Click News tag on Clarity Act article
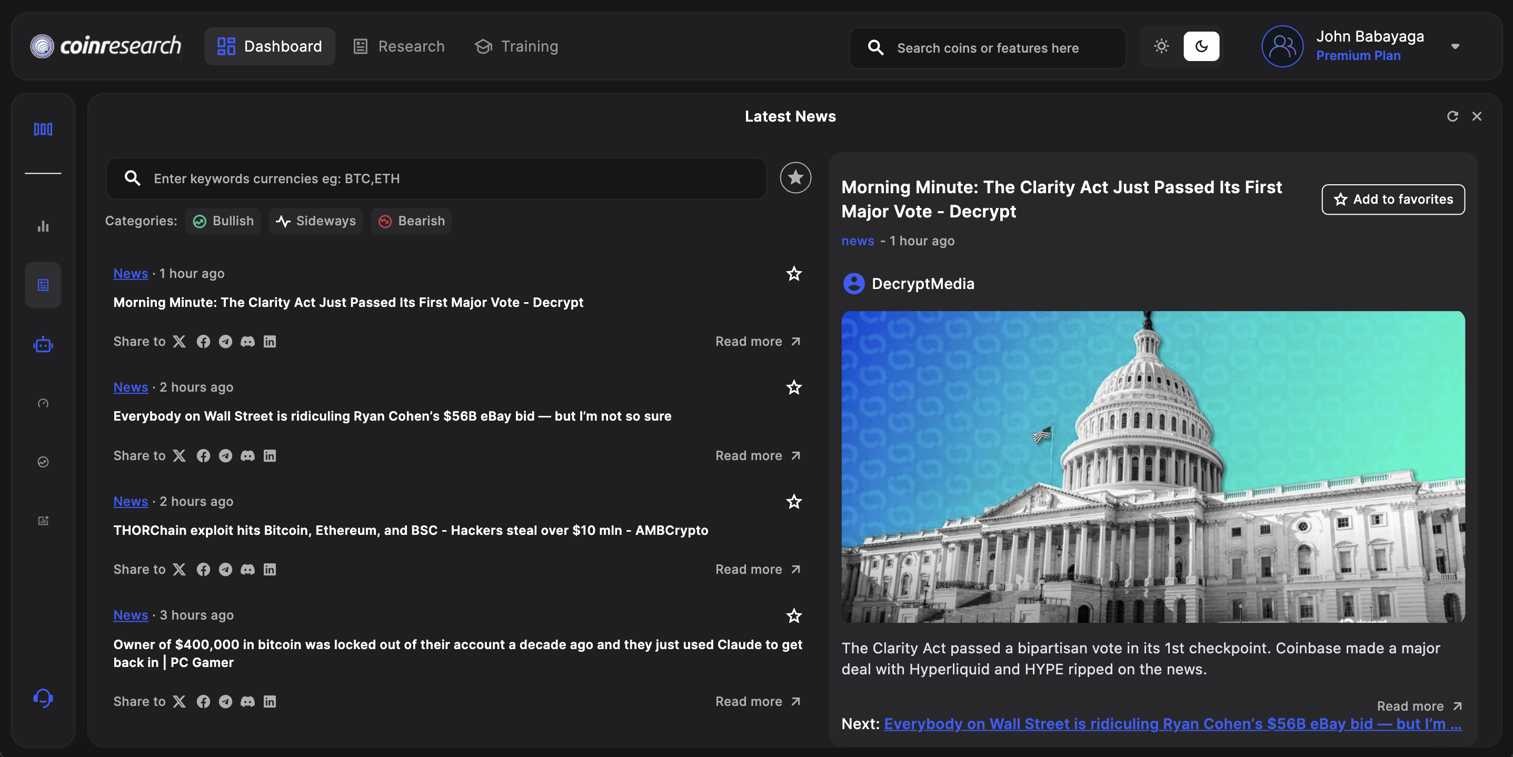1513x757 pixels. tap(131, 273)
